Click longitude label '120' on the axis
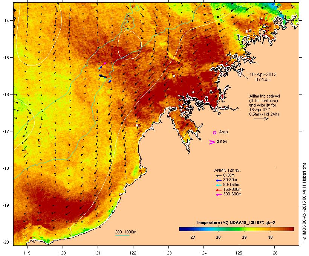Screen dimensions: 309x256 [x=63, y=253]
